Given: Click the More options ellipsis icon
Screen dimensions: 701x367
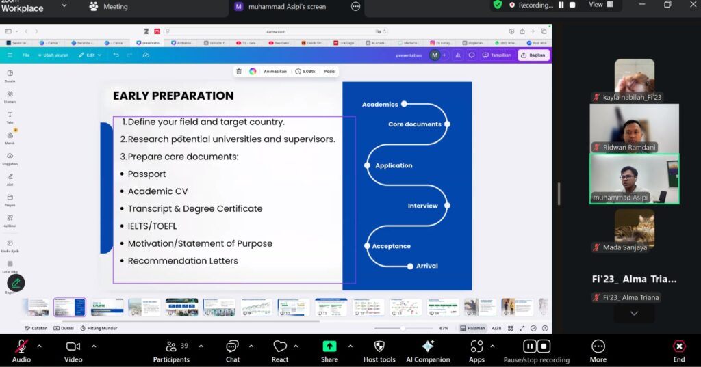Looking at the screenshot, I should (598, 347).
